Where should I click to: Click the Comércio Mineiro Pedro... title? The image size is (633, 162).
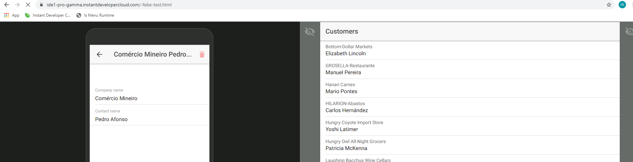coord(153,54)
